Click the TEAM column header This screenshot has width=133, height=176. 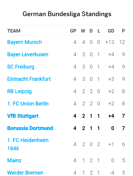click(14, 31)
